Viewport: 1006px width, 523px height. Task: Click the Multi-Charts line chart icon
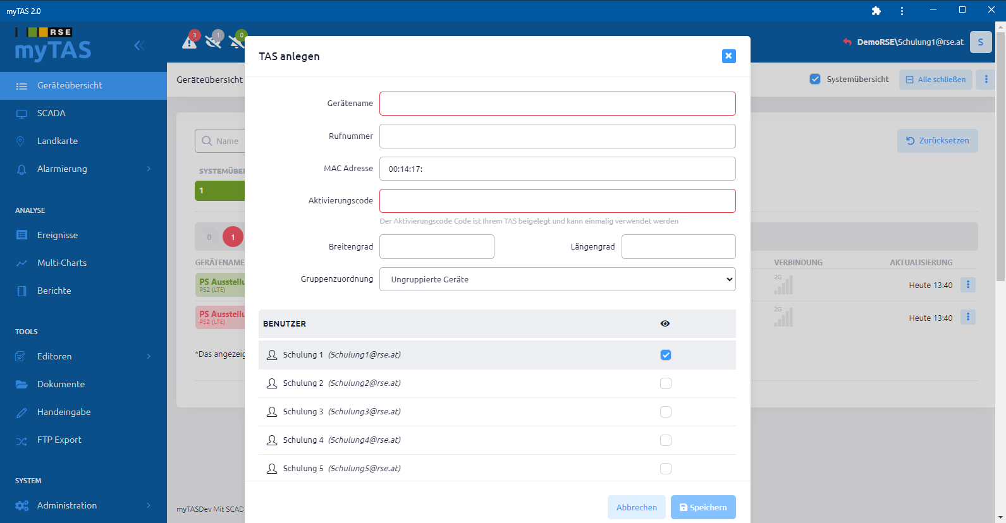[x=21, y=263]
